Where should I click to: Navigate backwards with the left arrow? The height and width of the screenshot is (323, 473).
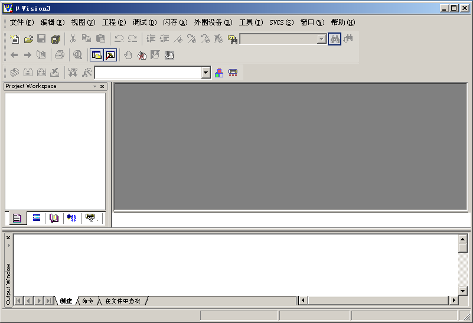tap(14, 55)
